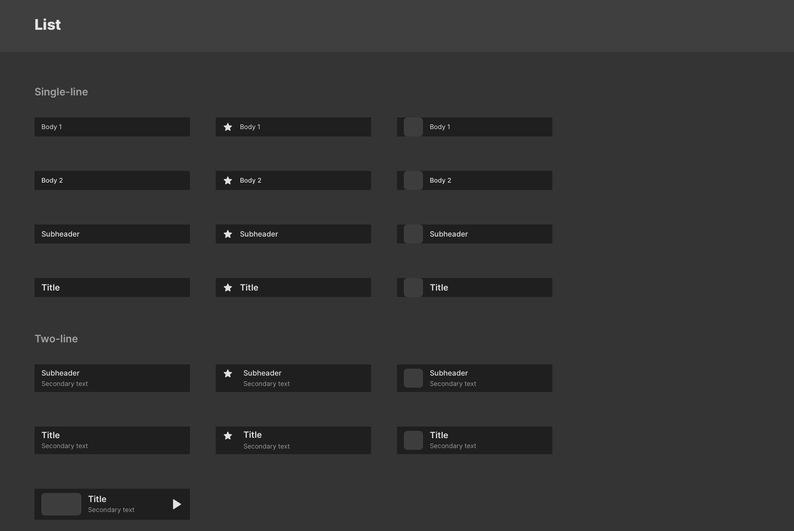Click Secondary text under avatar Title item
This screenshot has width=794, height=531.
pos(453,446)
